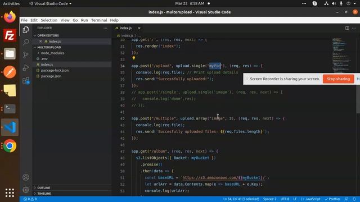
Task: Open the View menu
Action: (x=65, y=20)
